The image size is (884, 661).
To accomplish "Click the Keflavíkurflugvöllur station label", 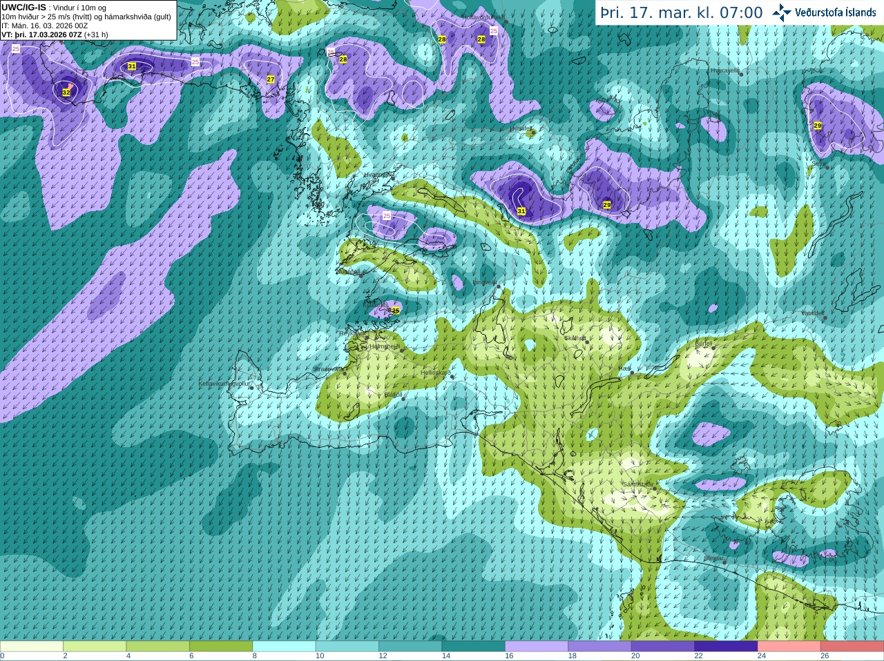I will point(224,384).
